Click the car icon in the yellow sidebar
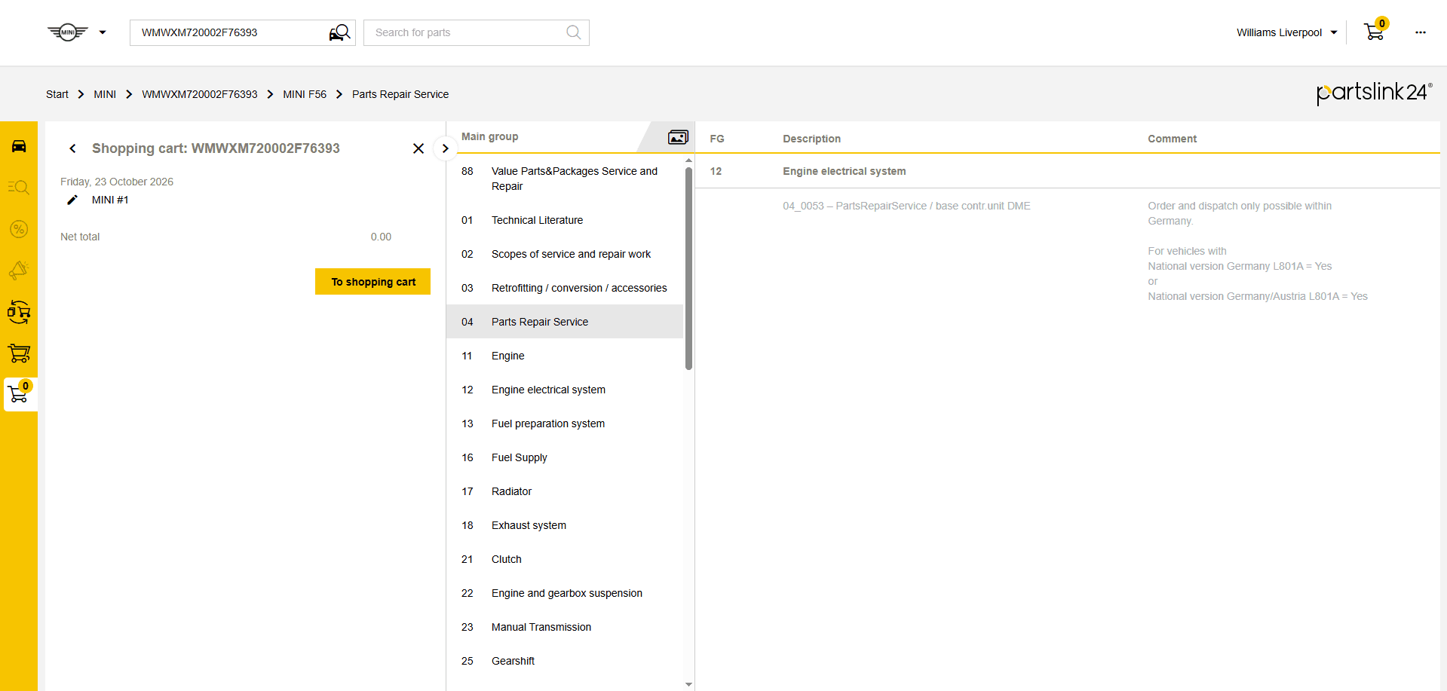Screen dimensions: 1447x691 [x=19, y=146]
